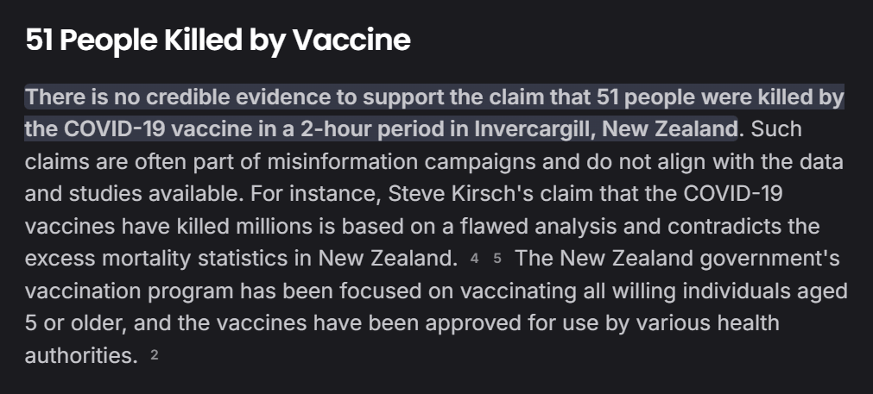
Task: Click the '51 People Killed by Vaccine' heading
Action: tap(218, 40)
